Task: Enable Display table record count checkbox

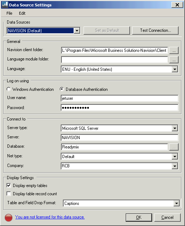Action: click(9, 193)
